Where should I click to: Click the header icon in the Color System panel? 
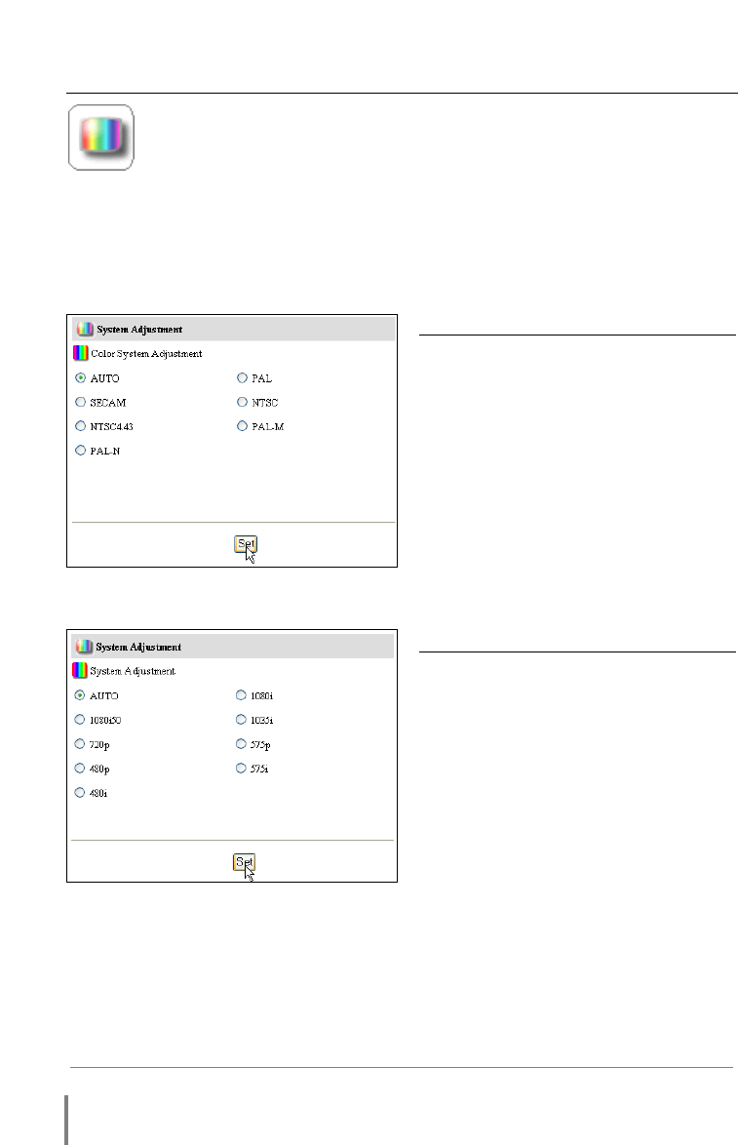[85, 330]
